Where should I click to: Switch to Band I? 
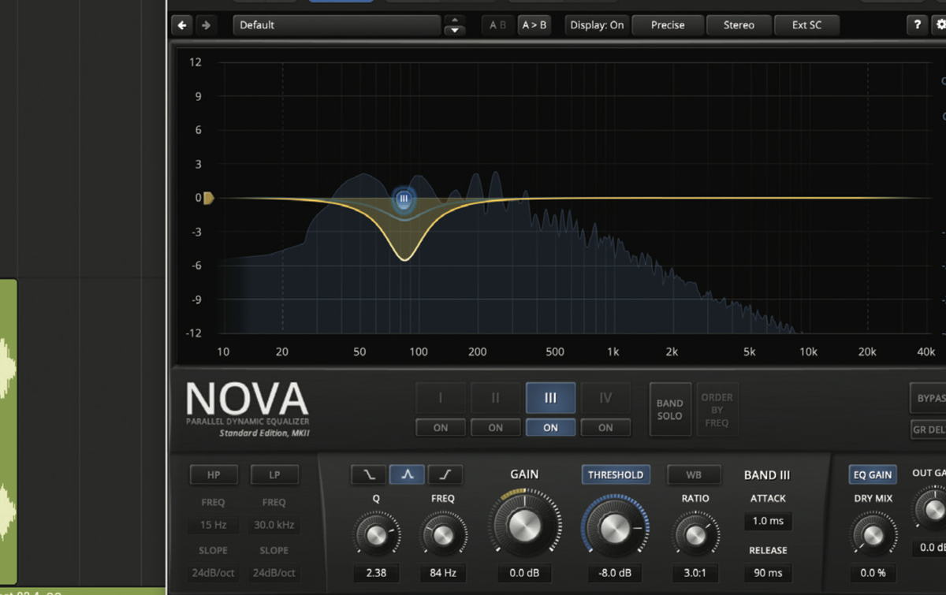(440, 398)
